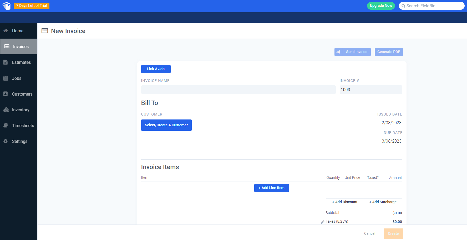Cancel the new invoice
This screenshot has width=467, height=240.
tap(370, 233)
